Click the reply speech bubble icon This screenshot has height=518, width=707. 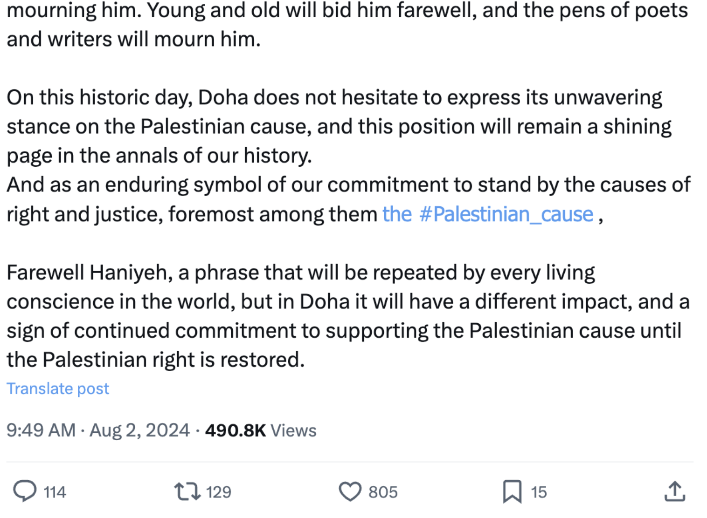25,491
